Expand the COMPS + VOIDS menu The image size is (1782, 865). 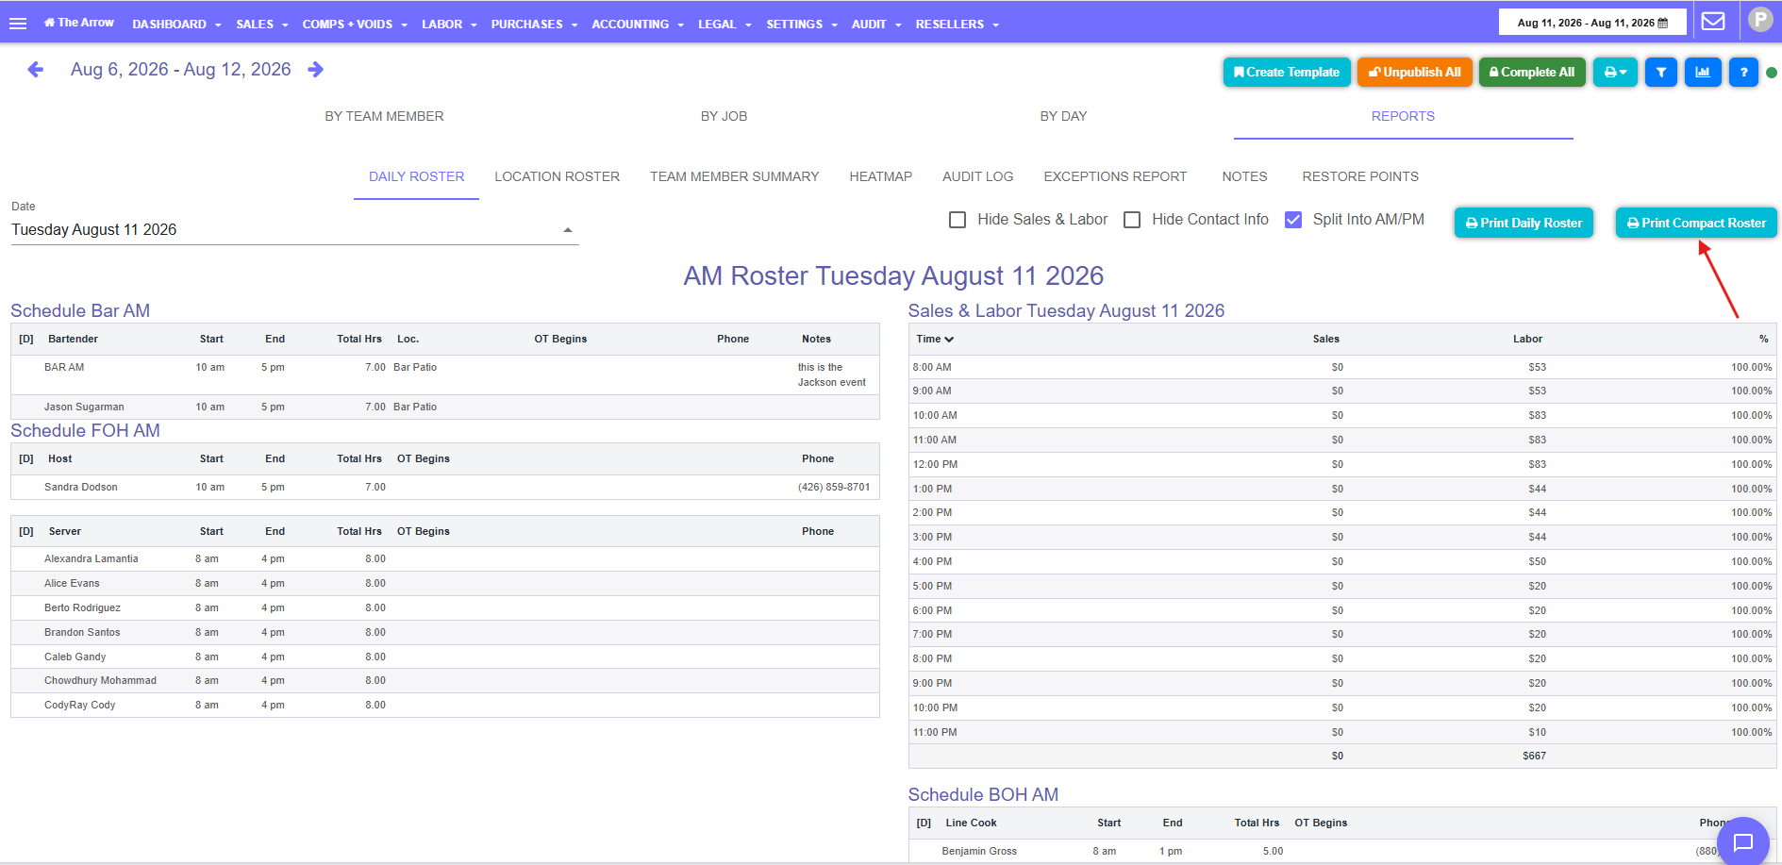[x=355, y=25]
